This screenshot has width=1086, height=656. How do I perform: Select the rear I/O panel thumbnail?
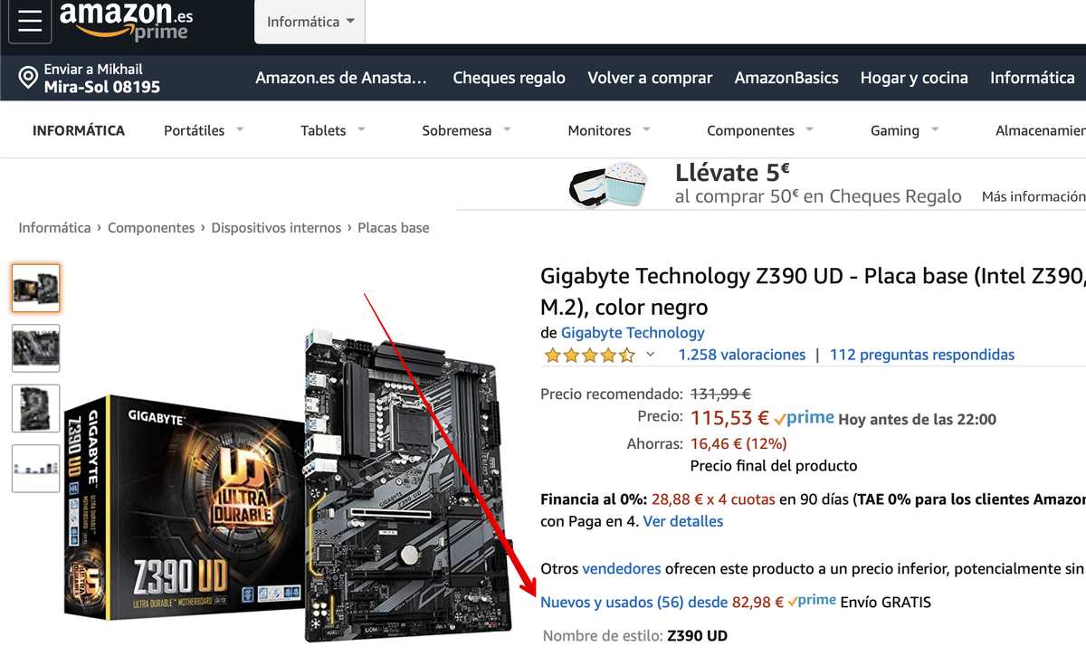click(x=36, y=469)
